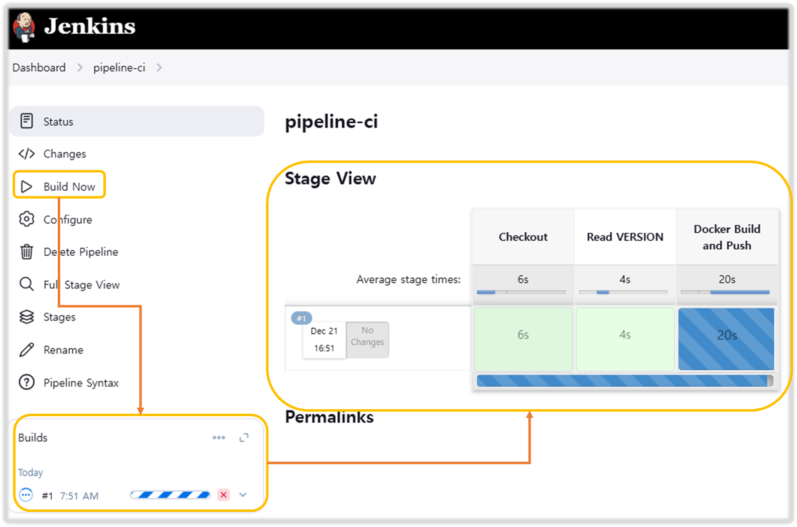Click Average stage times label
The width and height of the screenshot is (797, 527).
[x=409, y=279]
